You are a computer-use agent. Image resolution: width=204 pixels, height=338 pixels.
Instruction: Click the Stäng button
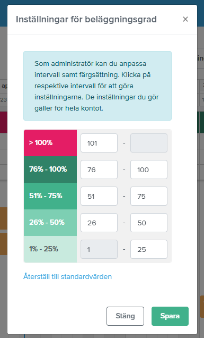tap(126, 316)
